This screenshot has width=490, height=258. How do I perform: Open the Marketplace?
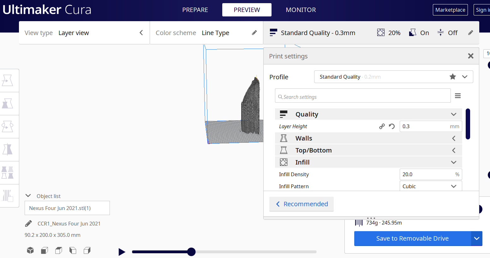pyautogui.click(x=450, y=10)
